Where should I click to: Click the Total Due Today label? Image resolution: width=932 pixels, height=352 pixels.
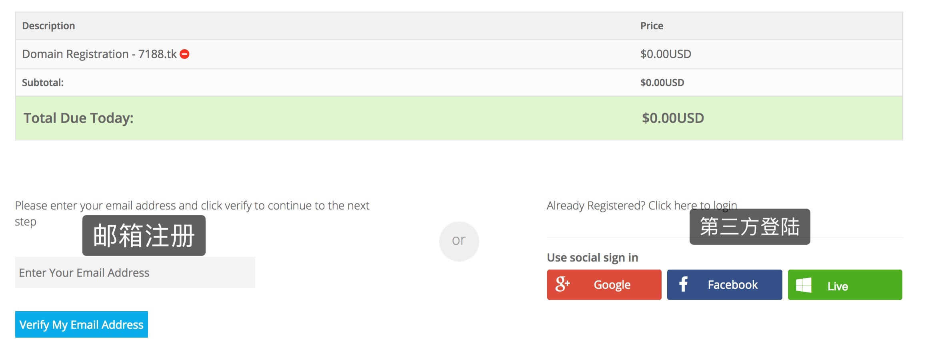pyautogui.click(x=78, y=118)
